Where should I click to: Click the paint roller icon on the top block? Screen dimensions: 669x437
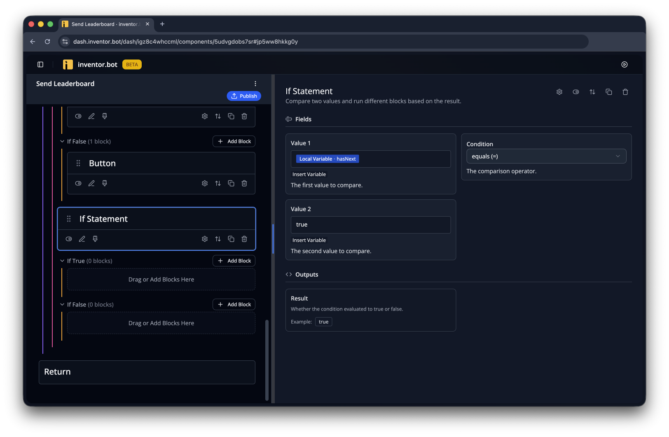105,116
